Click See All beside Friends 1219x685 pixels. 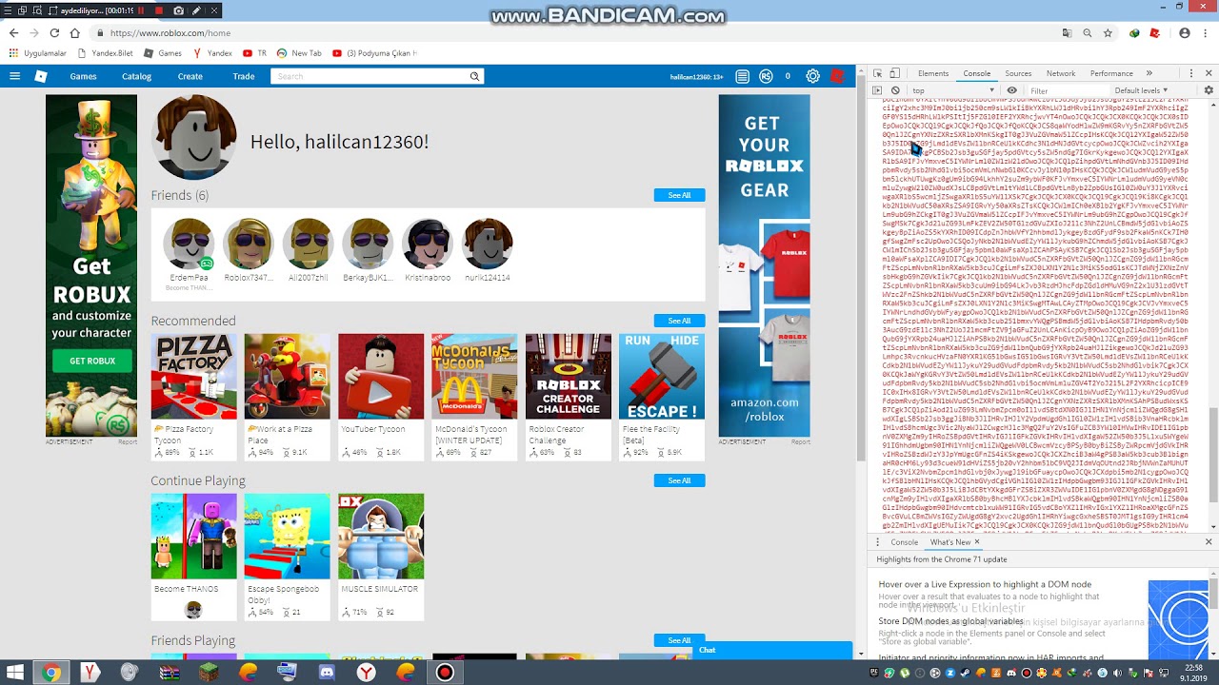pos(679,195)
